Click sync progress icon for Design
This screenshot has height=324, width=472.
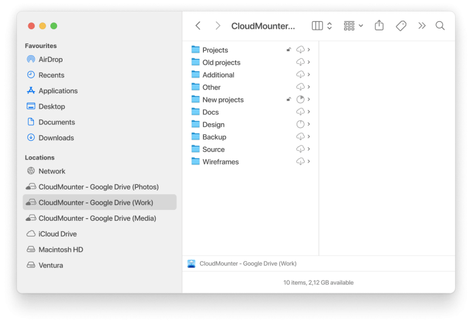pyautogui.click(x=300, y=124)
